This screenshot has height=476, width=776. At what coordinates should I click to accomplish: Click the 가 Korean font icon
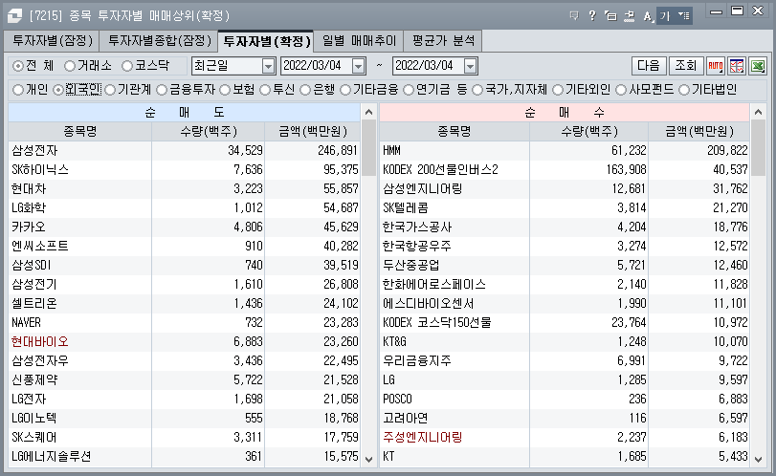click(665, 16)
